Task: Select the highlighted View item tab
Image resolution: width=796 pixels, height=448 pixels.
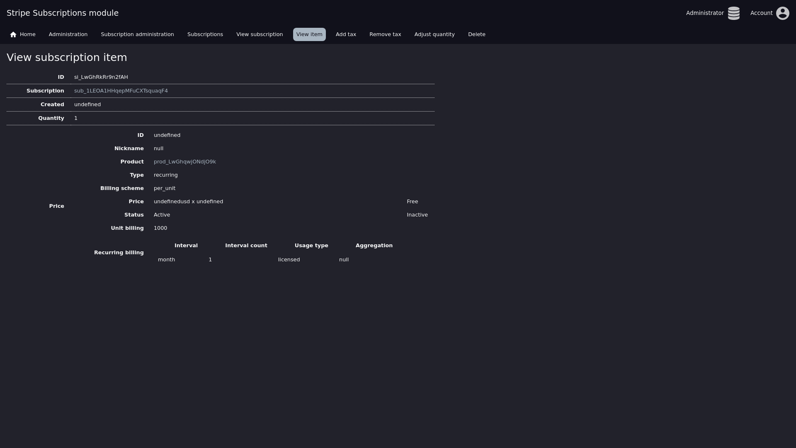Action: point(309,34)
